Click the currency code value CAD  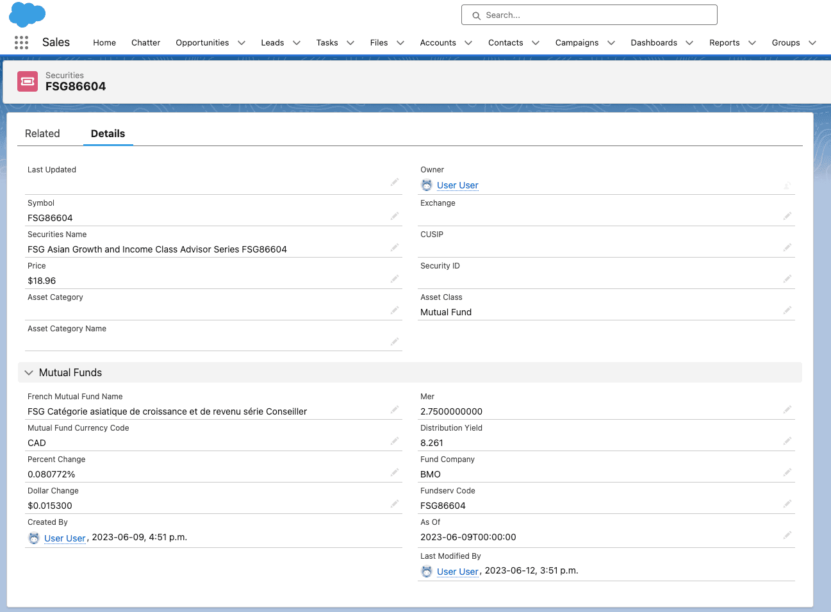click(37, 443)
